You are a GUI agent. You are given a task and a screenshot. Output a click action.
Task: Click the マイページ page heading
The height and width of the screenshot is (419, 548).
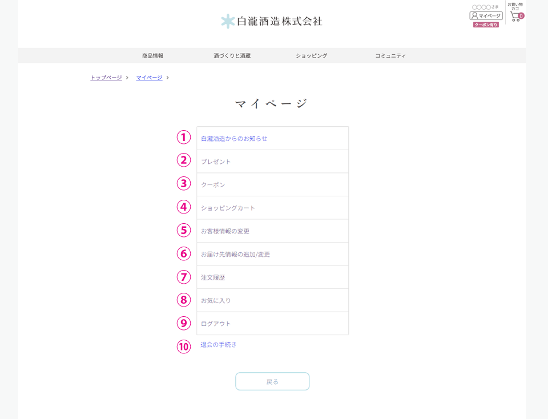(x=271, y=103)
